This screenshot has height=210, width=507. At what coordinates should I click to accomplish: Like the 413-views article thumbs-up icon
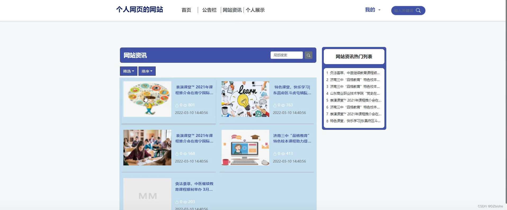point(275,154)
